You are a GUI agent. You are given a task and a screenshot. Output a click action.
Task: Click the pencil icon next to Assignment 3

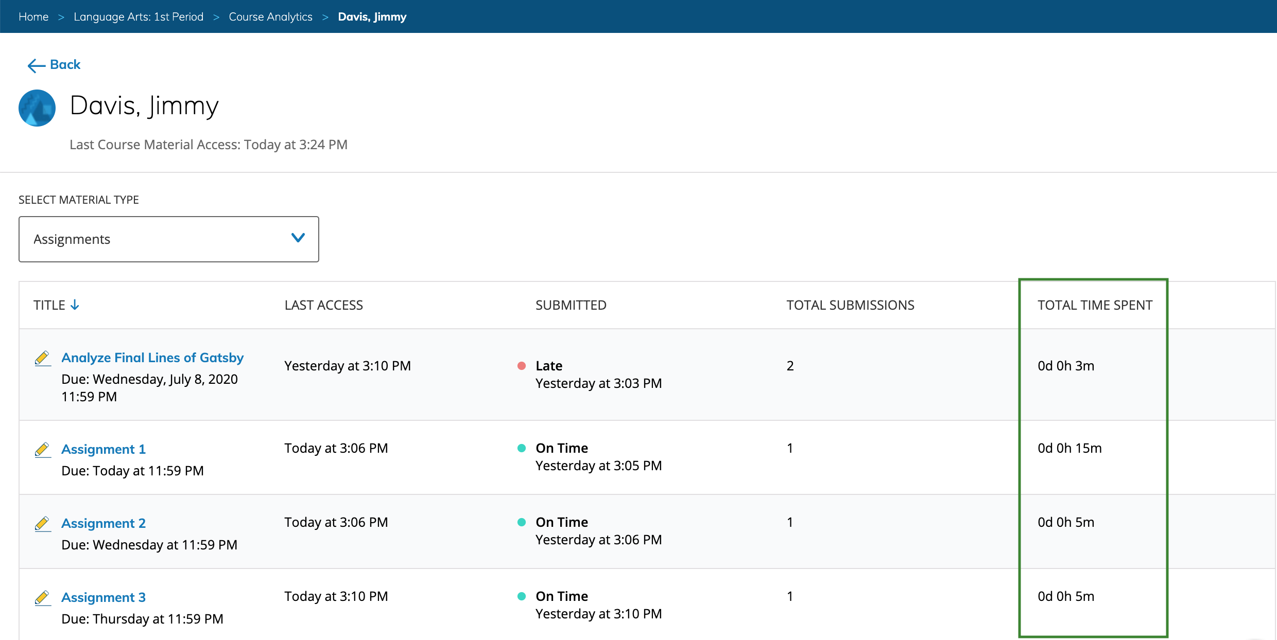pos(42,597)
